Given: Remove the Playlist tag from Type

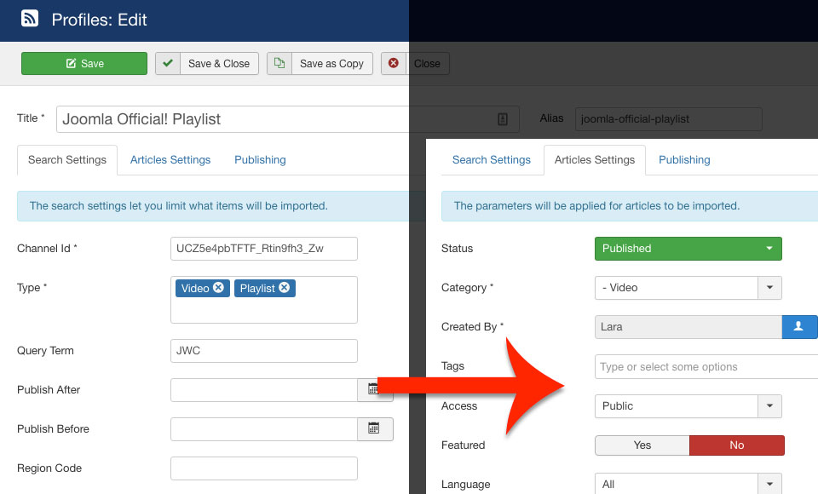Looking at the screenshot, I should coord(285,287).
